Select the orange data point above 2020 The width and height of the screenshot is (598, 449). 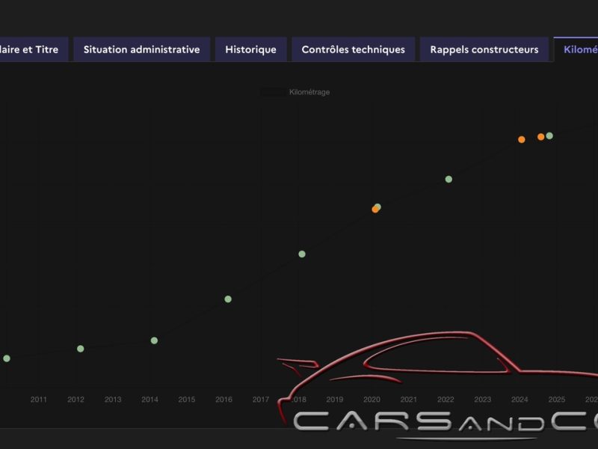pos(375,210)
